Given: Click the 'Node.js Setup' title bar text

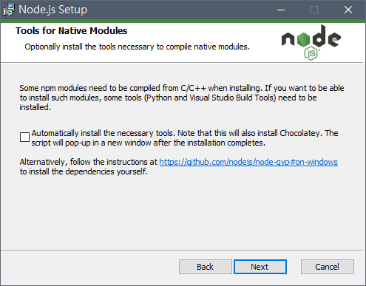Looking at the screenshot, I should click(x=53, y=10).
